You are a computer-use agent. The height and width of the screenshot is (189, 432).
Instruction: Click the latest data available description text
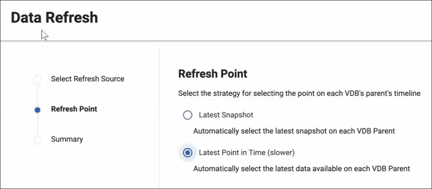(x=301, y=169)
